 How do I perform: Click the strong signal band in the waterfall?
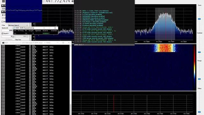pos(165,48)
